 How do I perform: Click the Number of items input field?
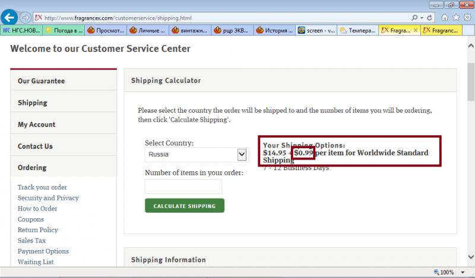[183, 187]
